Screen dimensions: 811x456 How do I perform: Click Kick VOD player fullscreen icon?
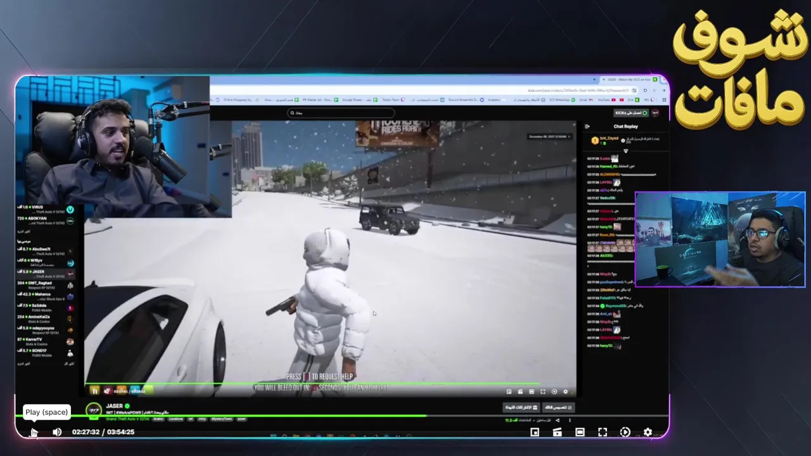tap(542, 391)
